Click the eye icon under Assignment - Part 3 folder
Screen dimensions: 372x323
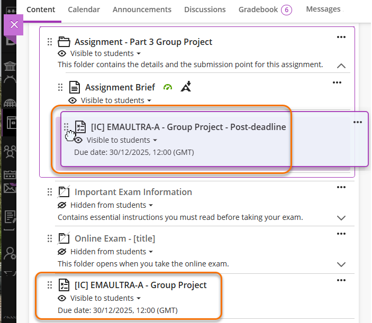(62, 53)
